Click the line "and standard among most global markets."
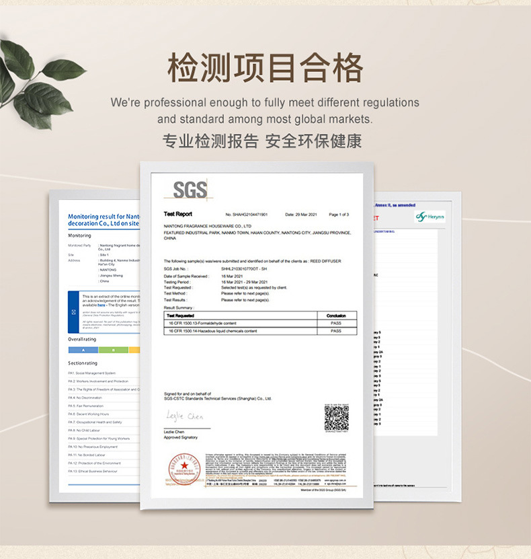 [265, 119]
